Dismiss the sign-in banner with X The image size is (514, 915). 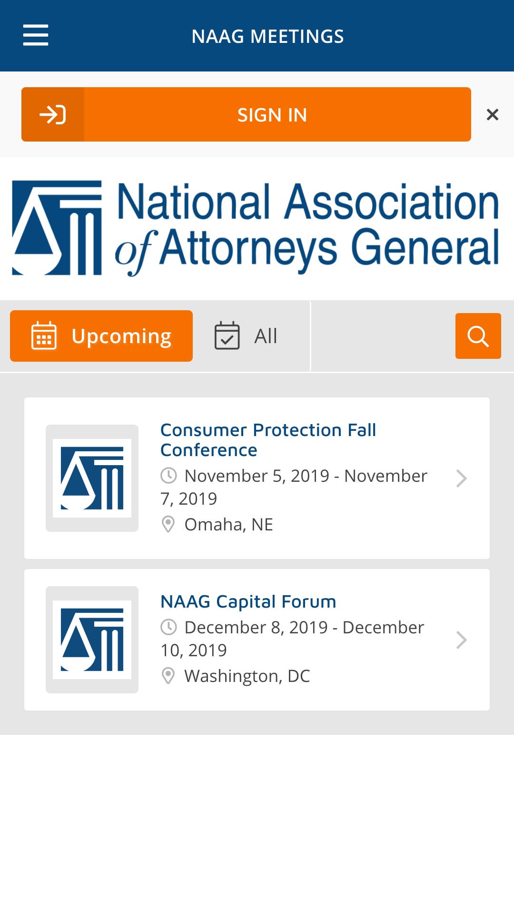click(493, 114)
